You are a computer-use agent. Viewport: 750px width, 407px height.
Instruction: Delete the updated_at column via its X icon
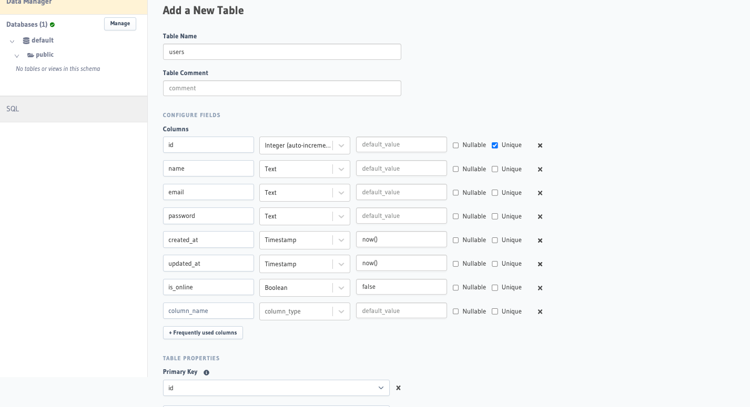click(540, 264)
